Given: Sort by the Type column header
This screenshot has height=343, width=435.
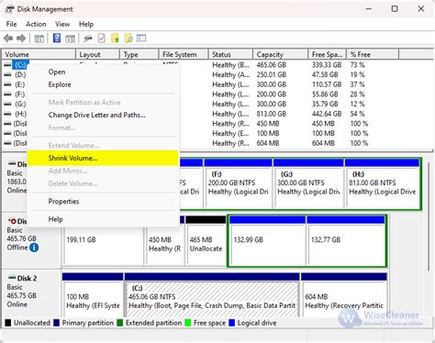Looking at the screenshot, I should (x=139, y=54).
